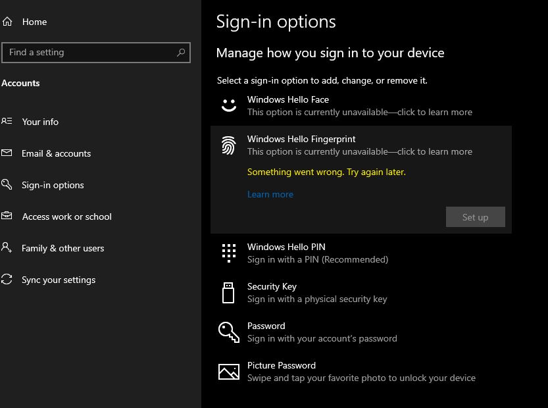Click the Password key icon
Screen dimensions: 548x408
click(229, 332)
